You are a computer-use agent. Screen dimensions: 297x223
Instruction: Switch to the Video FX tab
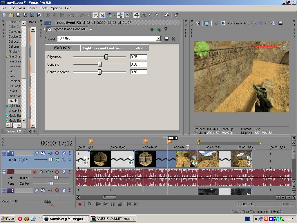point(14,131)
